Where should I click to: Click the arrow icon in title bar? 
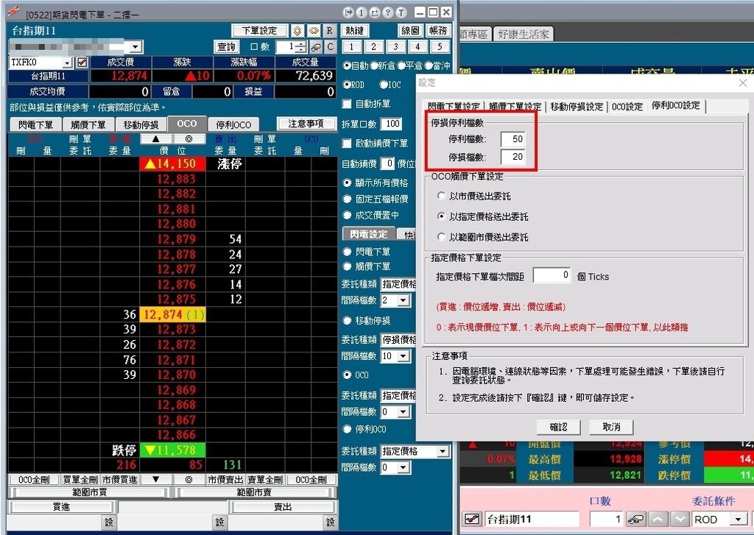[x=348, y=12]
